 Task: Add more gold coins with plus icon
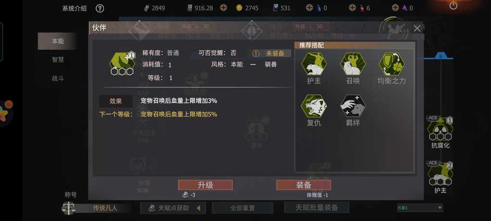223,8
